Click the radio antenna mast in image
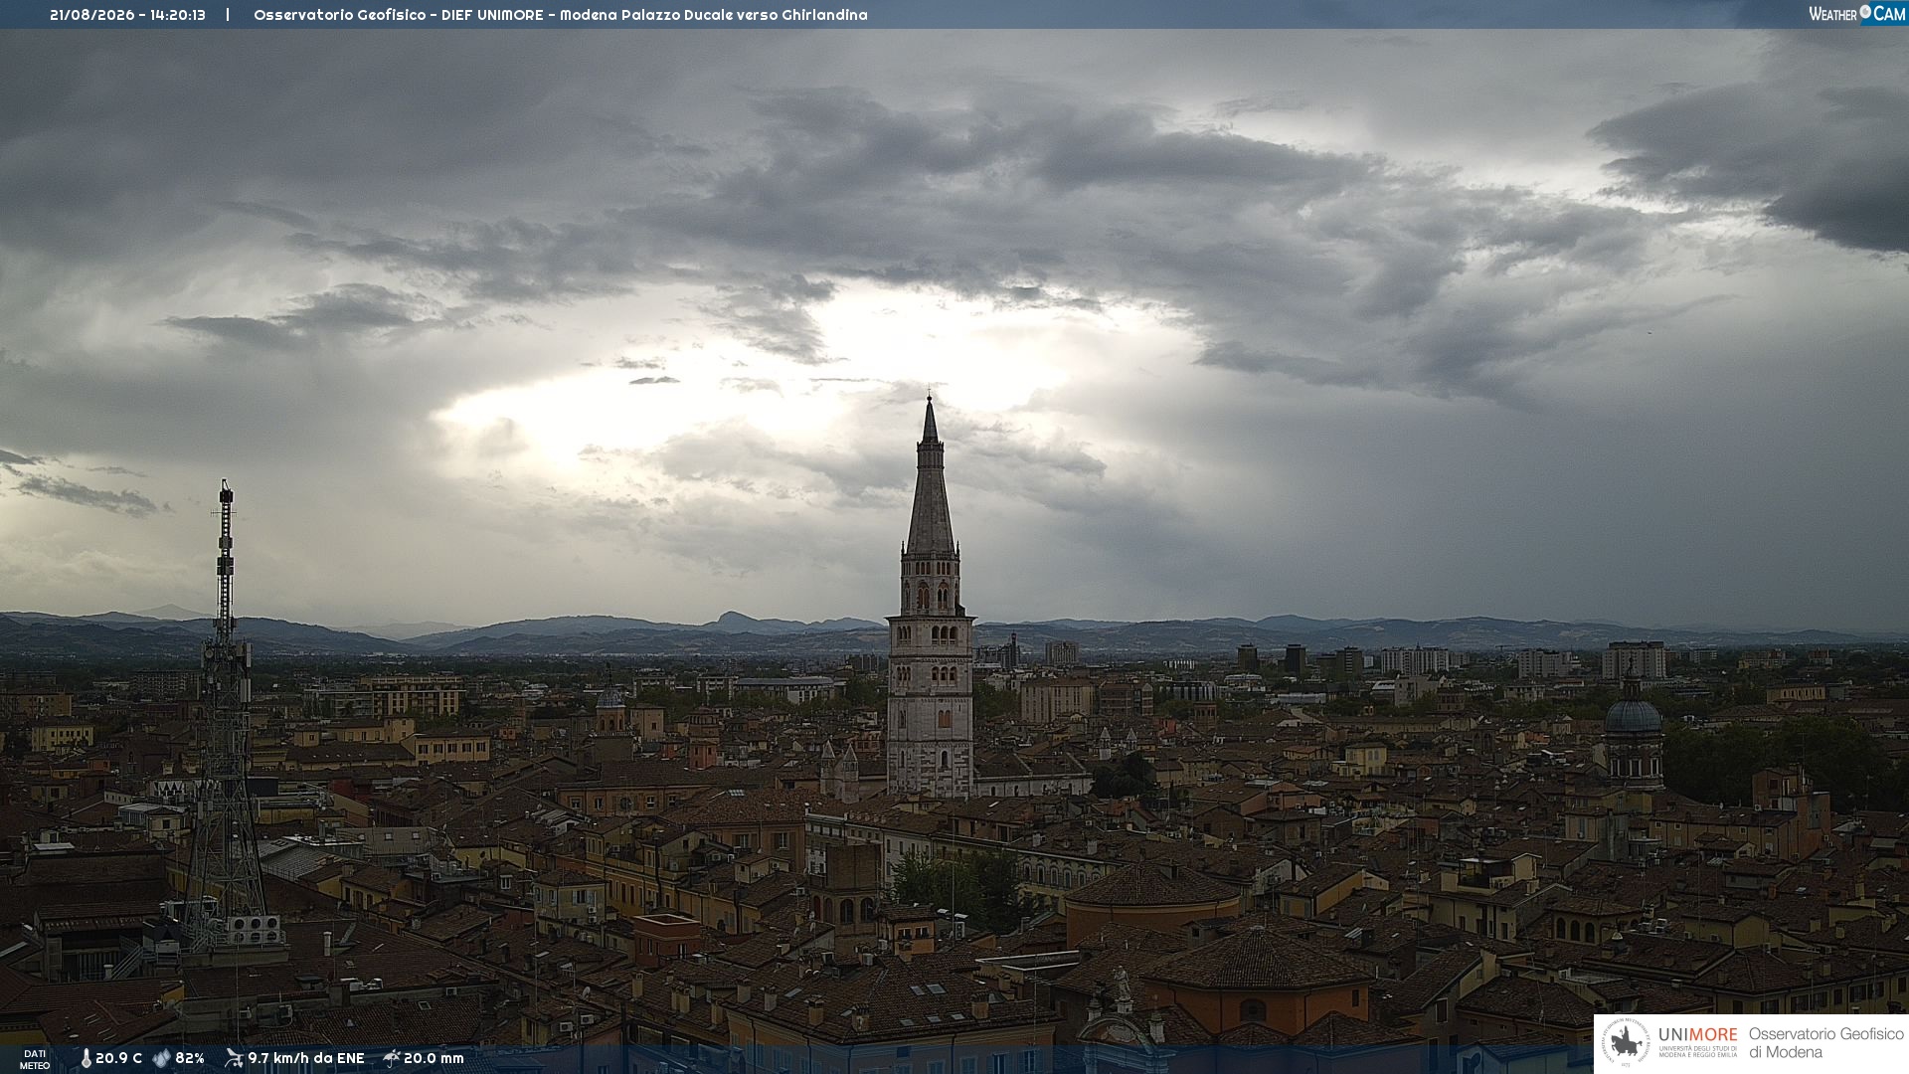The height and width of the screenshot is (1074, 1909). tap(226, 716)
